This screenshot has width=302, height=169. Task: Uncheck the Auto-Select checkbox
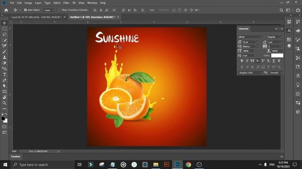pos(25,10)
